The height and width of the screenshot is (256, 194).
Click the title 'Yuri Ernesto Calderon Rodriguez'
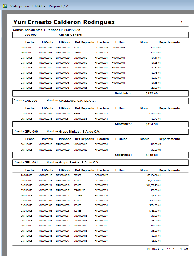pos(64,22)
